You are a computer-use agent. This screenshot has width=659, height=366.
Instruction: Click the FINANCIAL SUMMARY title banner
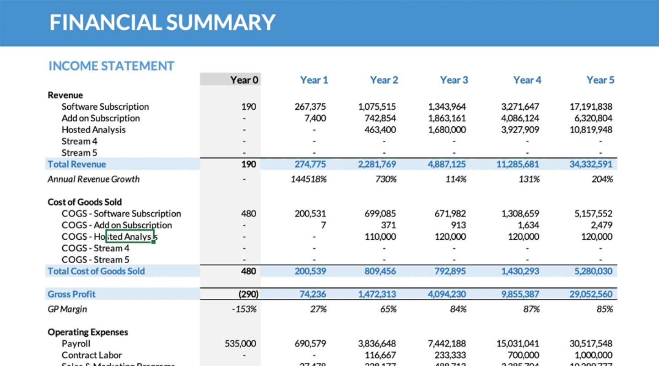point(162,22)
